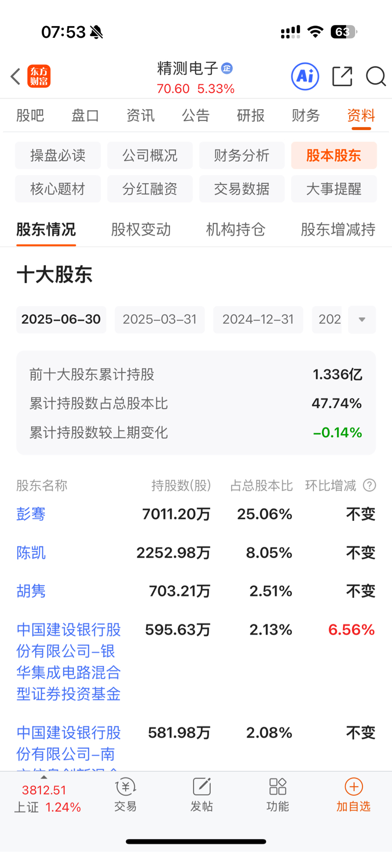Viewport: 392px width, 852px height.
Task: Switch to the 盘口 tab
Action: click(x=85, y=115)
